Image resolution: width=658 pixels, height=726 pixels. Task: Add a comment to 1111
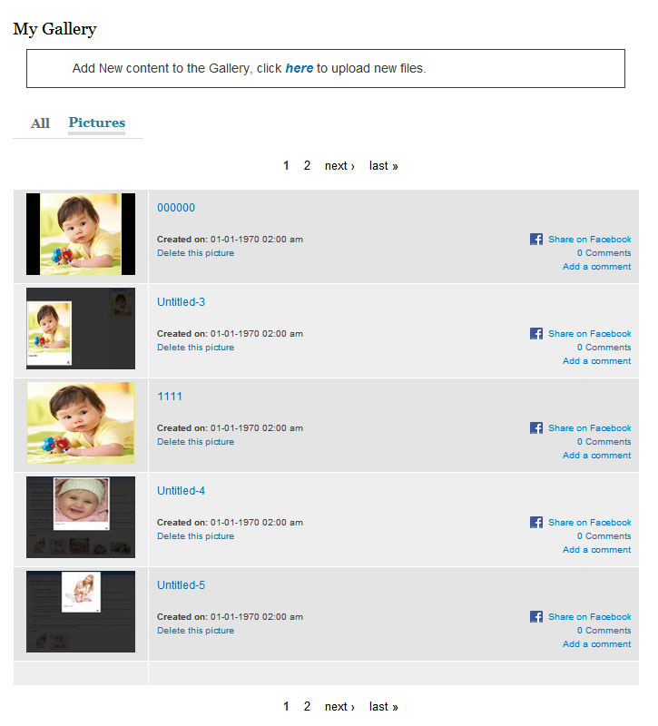coord(597,456)
